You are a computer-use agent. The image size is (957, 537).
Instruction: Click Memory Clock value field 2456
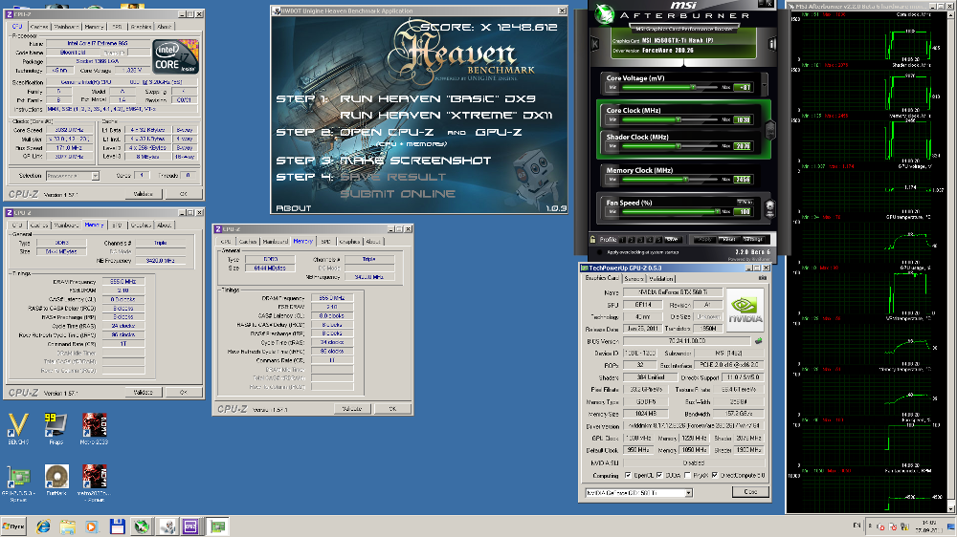click(743, 180)
